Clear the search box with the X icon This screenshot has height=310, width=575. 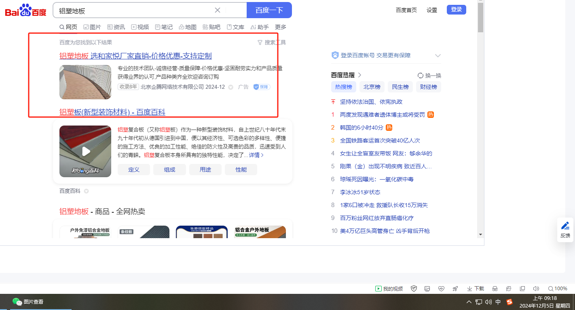coord(218,10)
